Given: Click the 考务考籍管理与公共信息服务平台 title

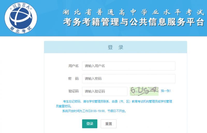Looking at the screenshot, I should [x=134, y=22].
